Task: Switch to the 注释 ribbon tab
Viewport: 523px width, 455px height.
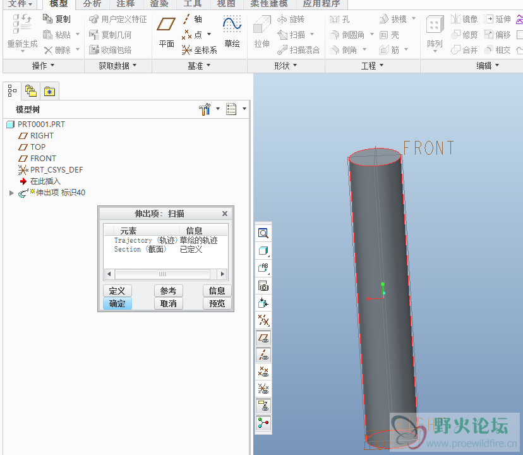Action: coord(126,4)
